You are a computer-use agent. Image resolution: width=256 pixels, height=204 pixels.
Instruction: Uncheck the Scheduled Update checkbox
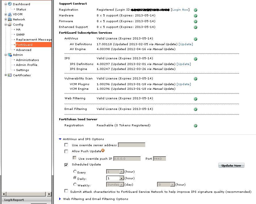[66, 165]
